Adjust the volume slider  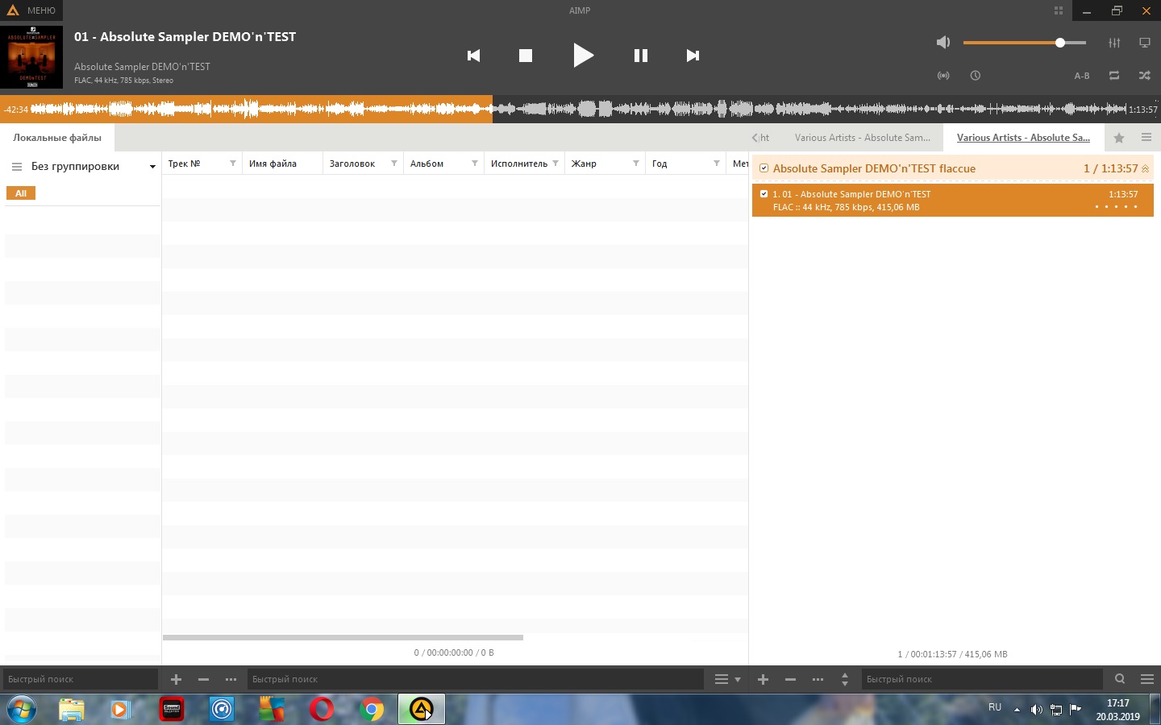[1025, 43]
